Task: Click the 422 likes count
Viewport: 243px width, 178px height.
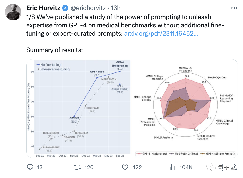Action: (x=137, y=167)
